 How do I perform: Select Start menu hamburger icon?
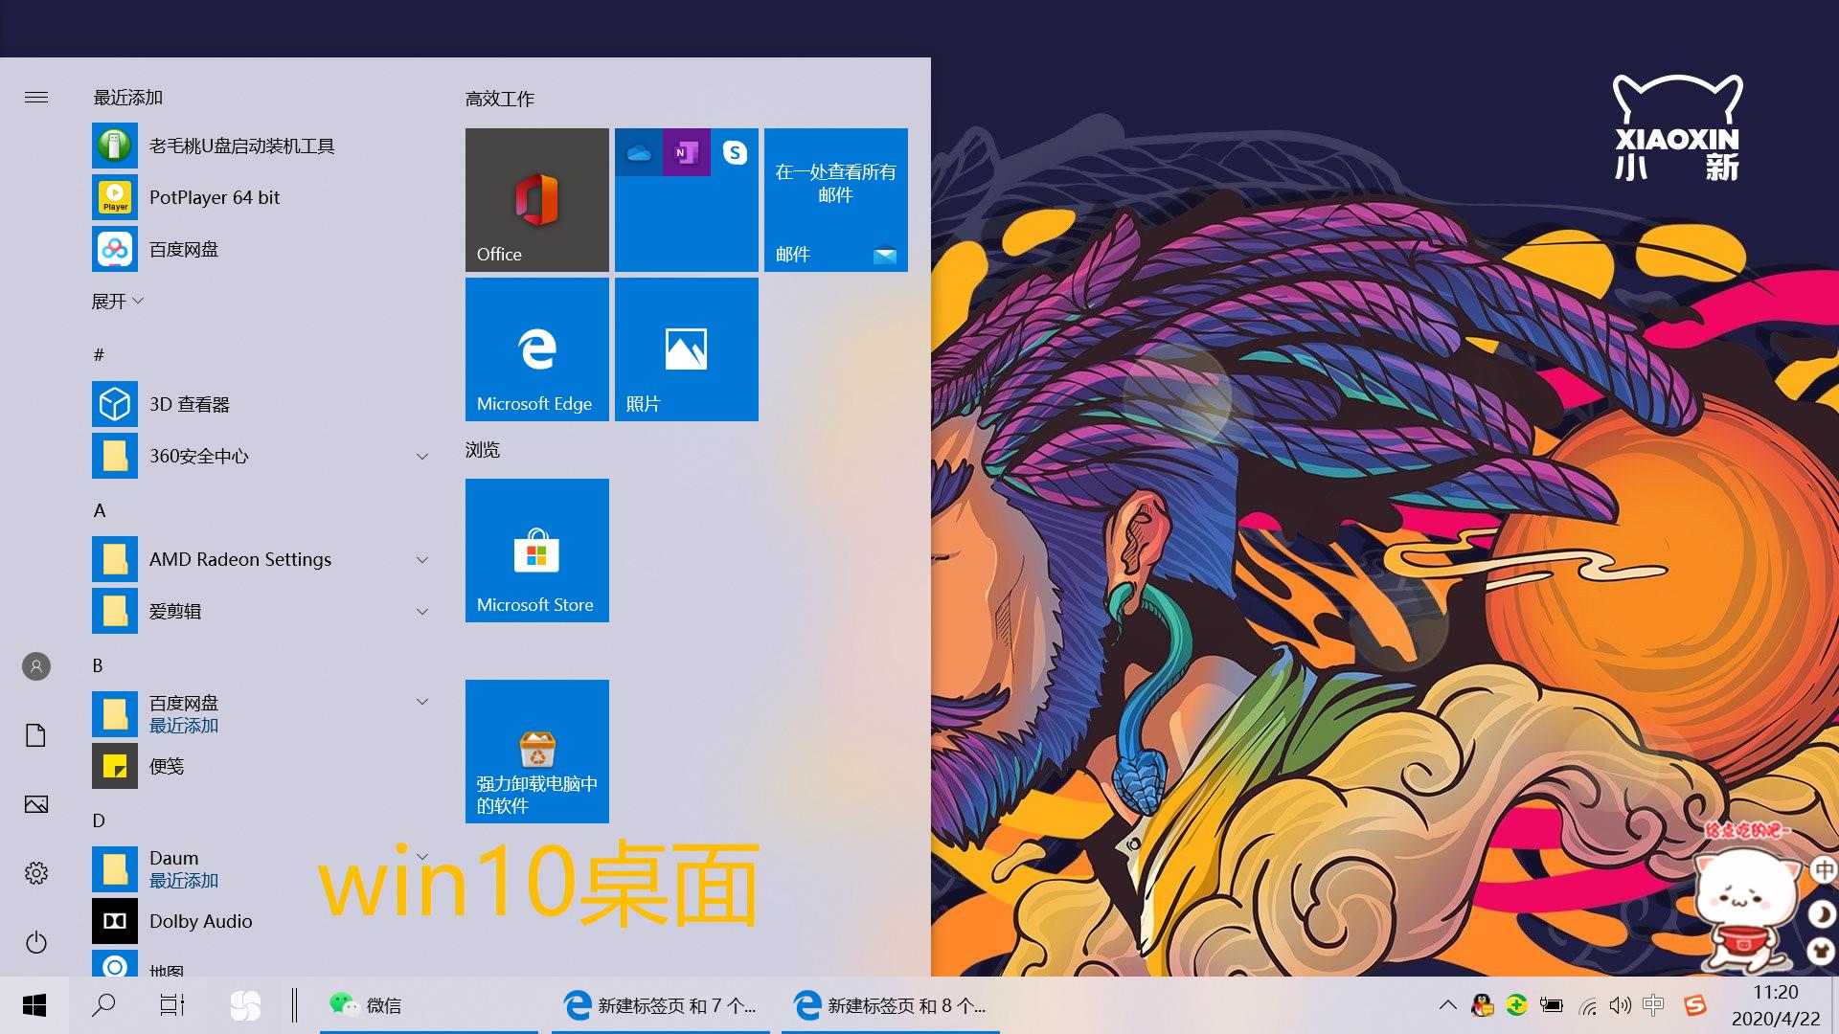click(x=36, y=98)
